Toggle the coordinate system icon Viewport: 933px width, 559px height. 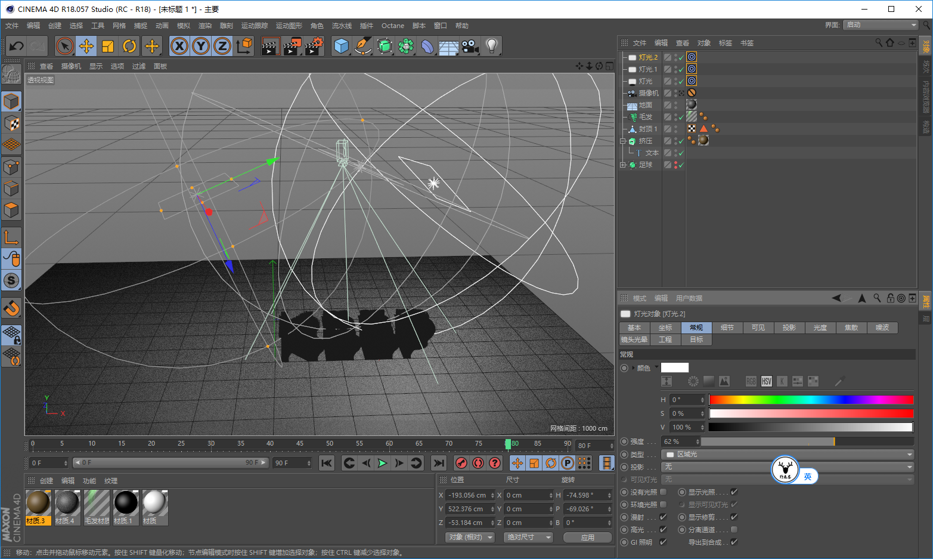point(244,46)
